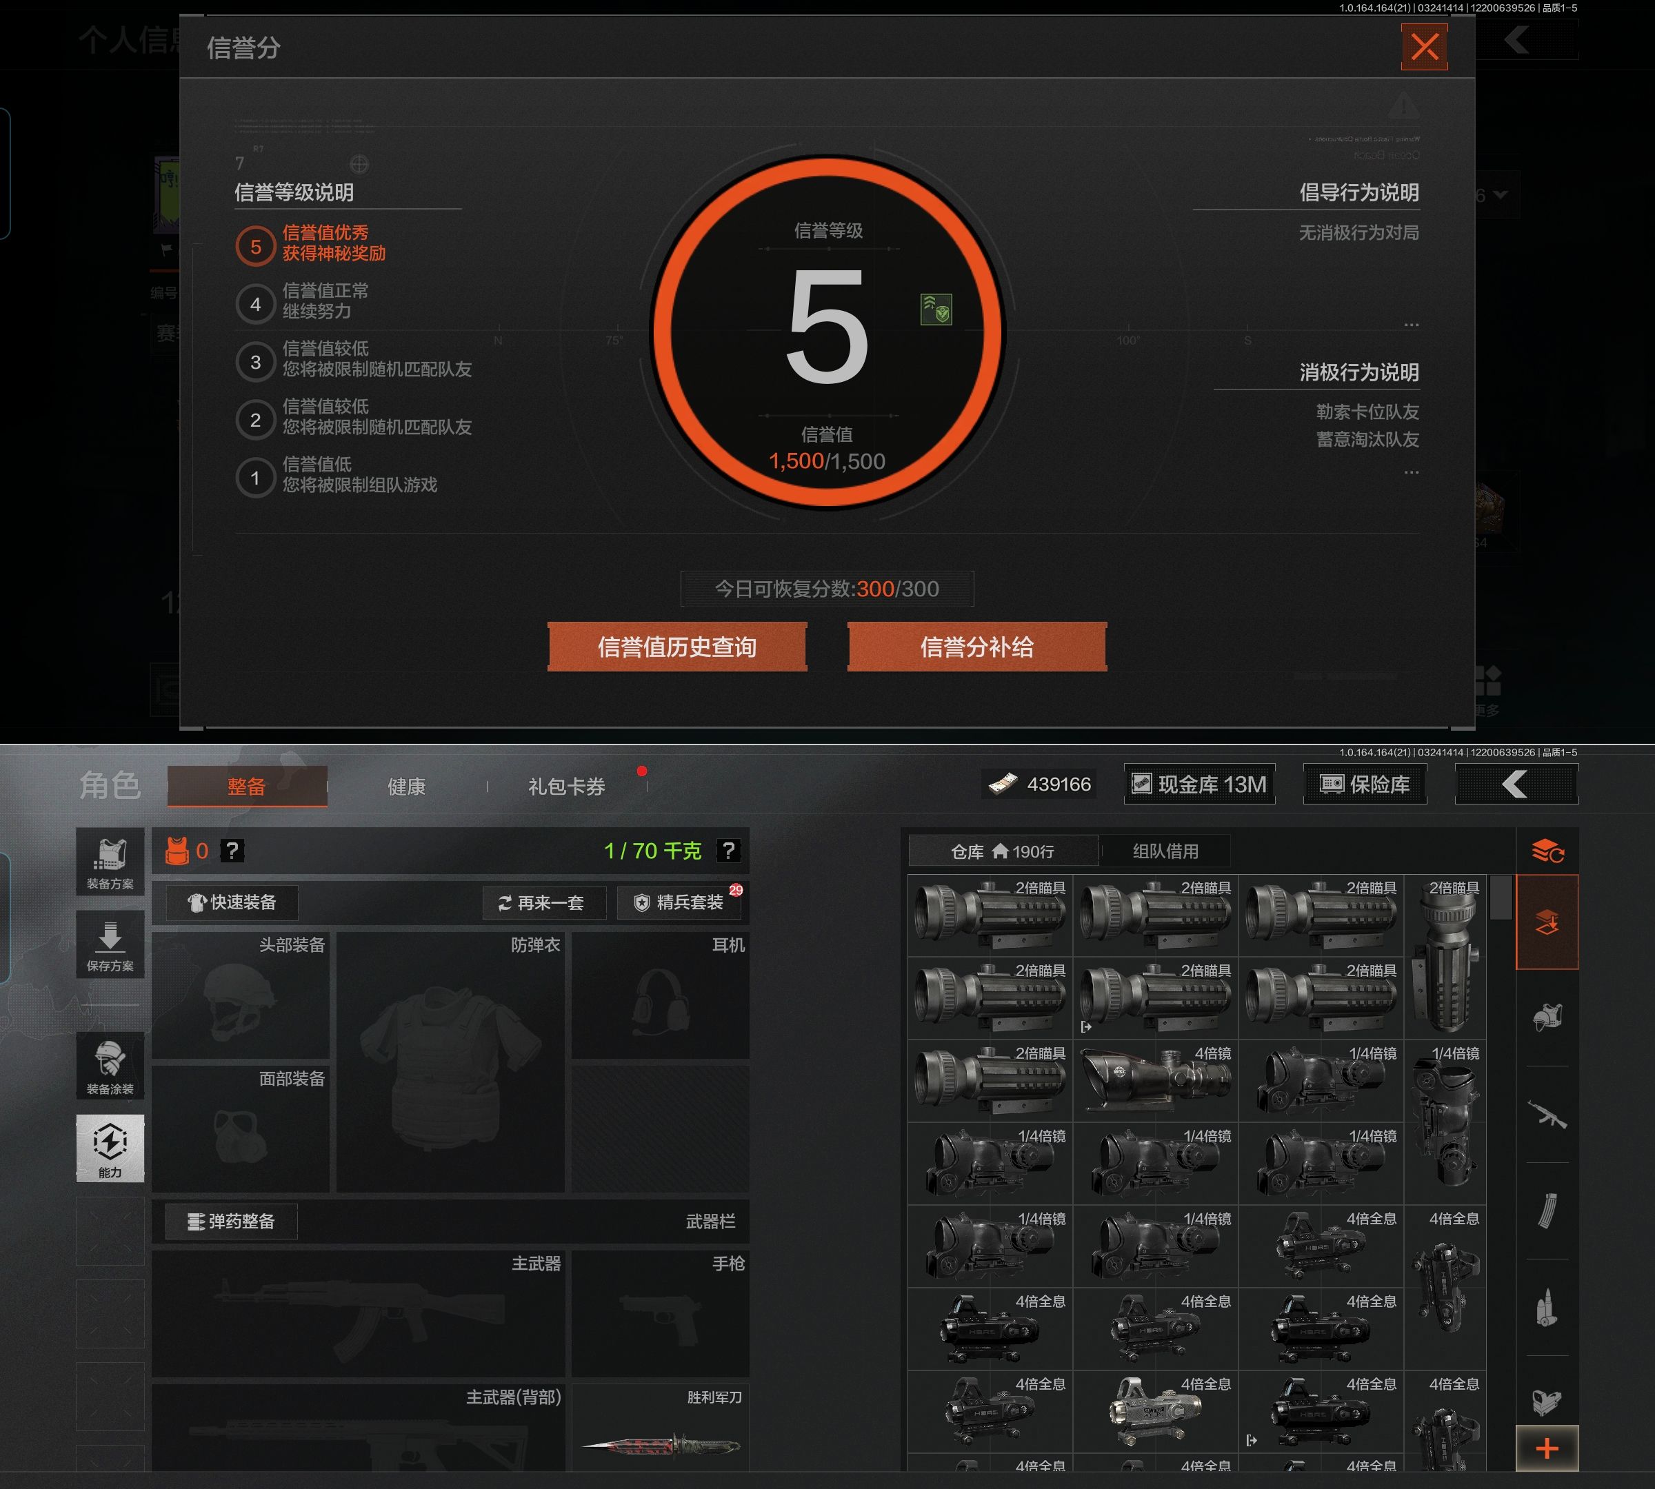The height and width of the screenshot is (1489, 1655).
Task: Open the 装备涂装 equipment skin icon
Action: pos(110,1066)
